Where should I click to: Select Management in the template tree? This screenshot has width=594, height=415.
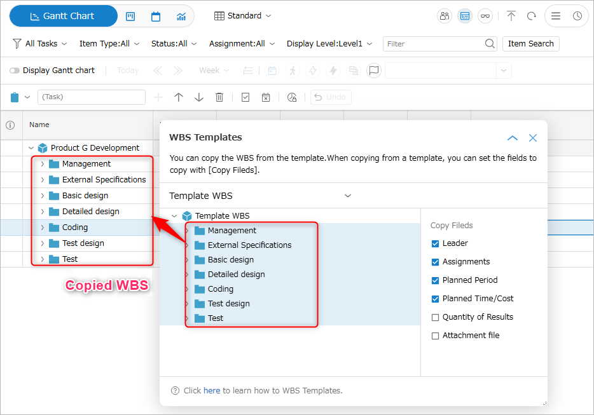(x=232, y=230)
